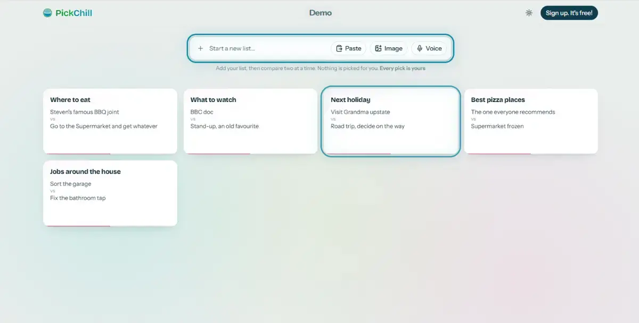Select Go to the Supermarket and get whatever
639x323 pixels.
104,126
